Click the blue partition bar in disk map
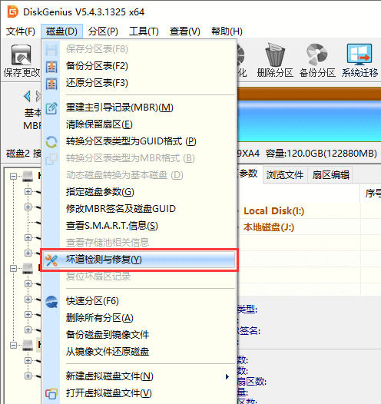 [309, 121]
